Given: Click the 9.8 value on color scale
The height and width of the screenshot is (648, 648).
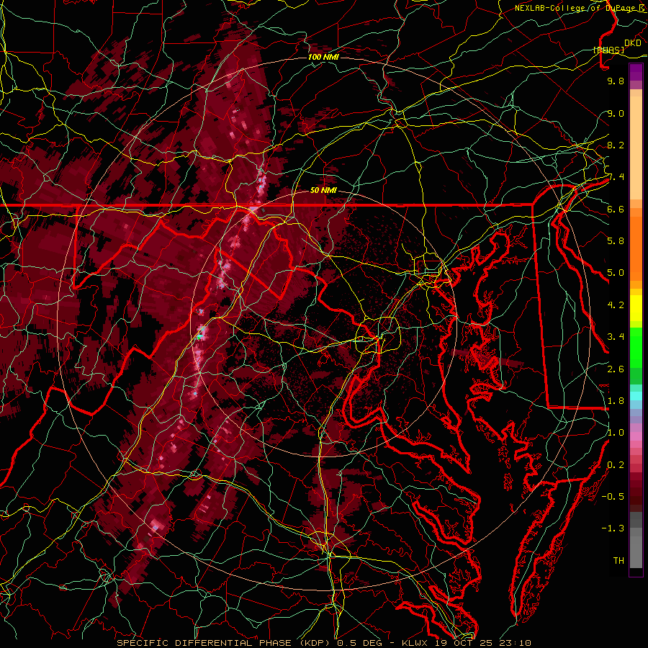Looking at the screenshot, I should point(616,81).
